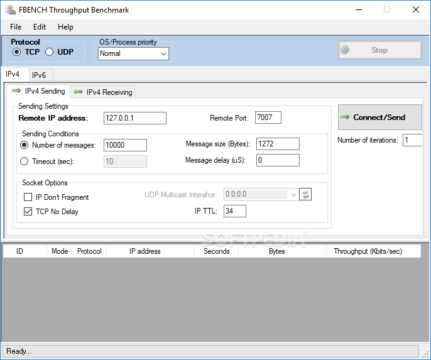Uncheck the TCP No Delay option
This screenshot has width=431, height=360.
point(28,211)
